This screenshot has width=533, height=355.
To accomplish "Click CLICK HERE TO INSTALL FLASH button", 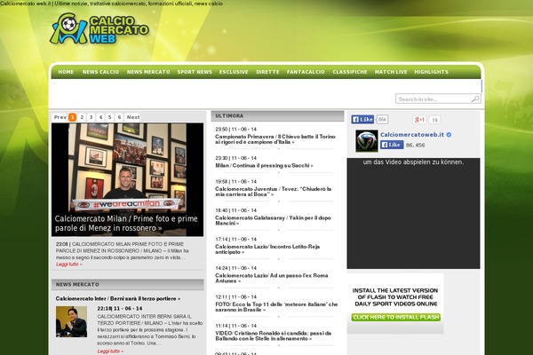I will (395, 318).
